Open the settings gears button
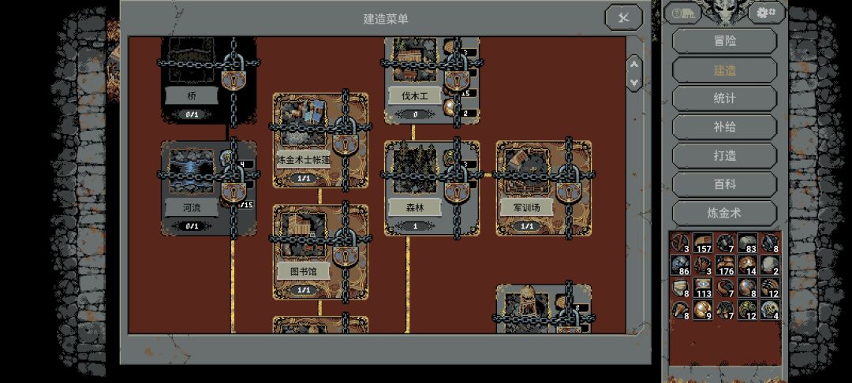The height and width of the screenshot is (383, 852). pos(767,13)
